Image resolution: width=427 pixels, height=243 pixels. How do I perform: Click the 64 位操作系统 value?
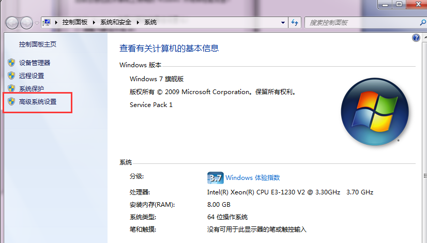[x=227, y=217]
